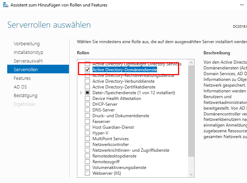247x183 pixels.
Task: Check the Hyper-V role checkbox
Action: tap(87, 133)
